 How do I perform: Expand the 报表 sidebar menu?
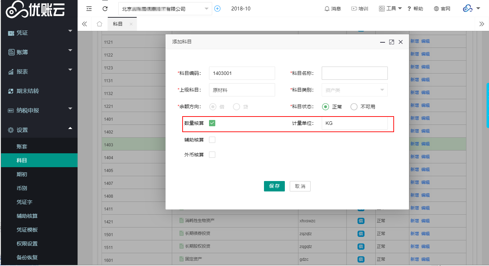[x=39, y=71]
